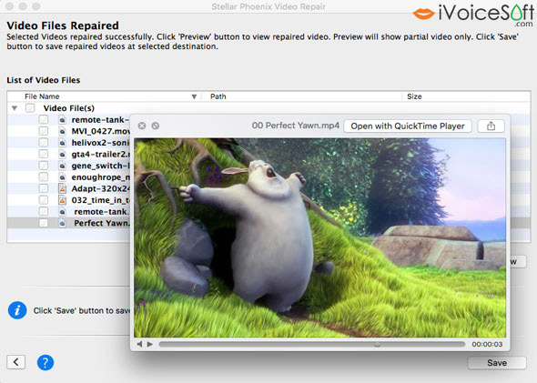This screenshot has width=537, height=383.
Task: Click the gta4-trailer2 file icon
Action: (x=62, y=155)
